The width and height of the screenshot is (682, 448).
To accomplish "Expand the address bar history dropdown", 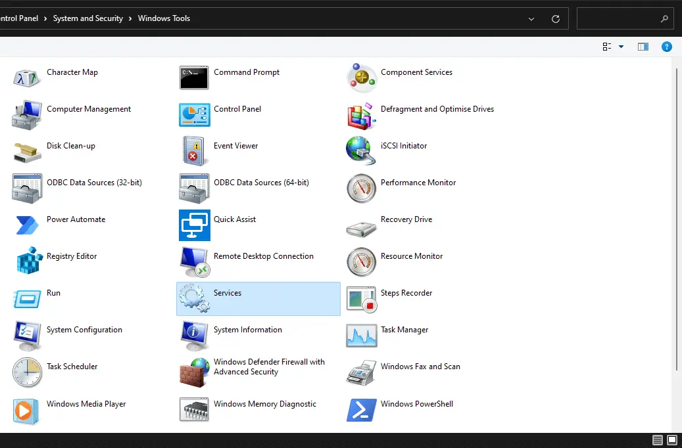I will point(531,19).
